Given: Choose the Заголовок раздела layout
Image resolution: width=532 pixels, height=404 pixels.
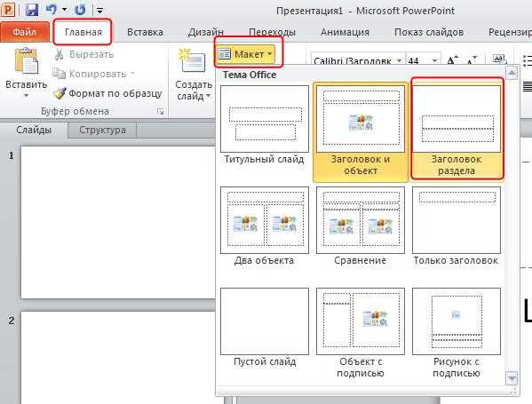Looking at the screenshot, I should [457, 129].
